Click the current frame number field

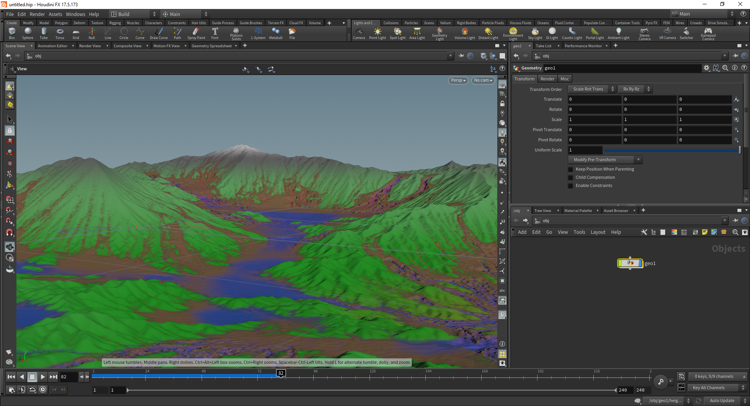[x=68, y=377]
